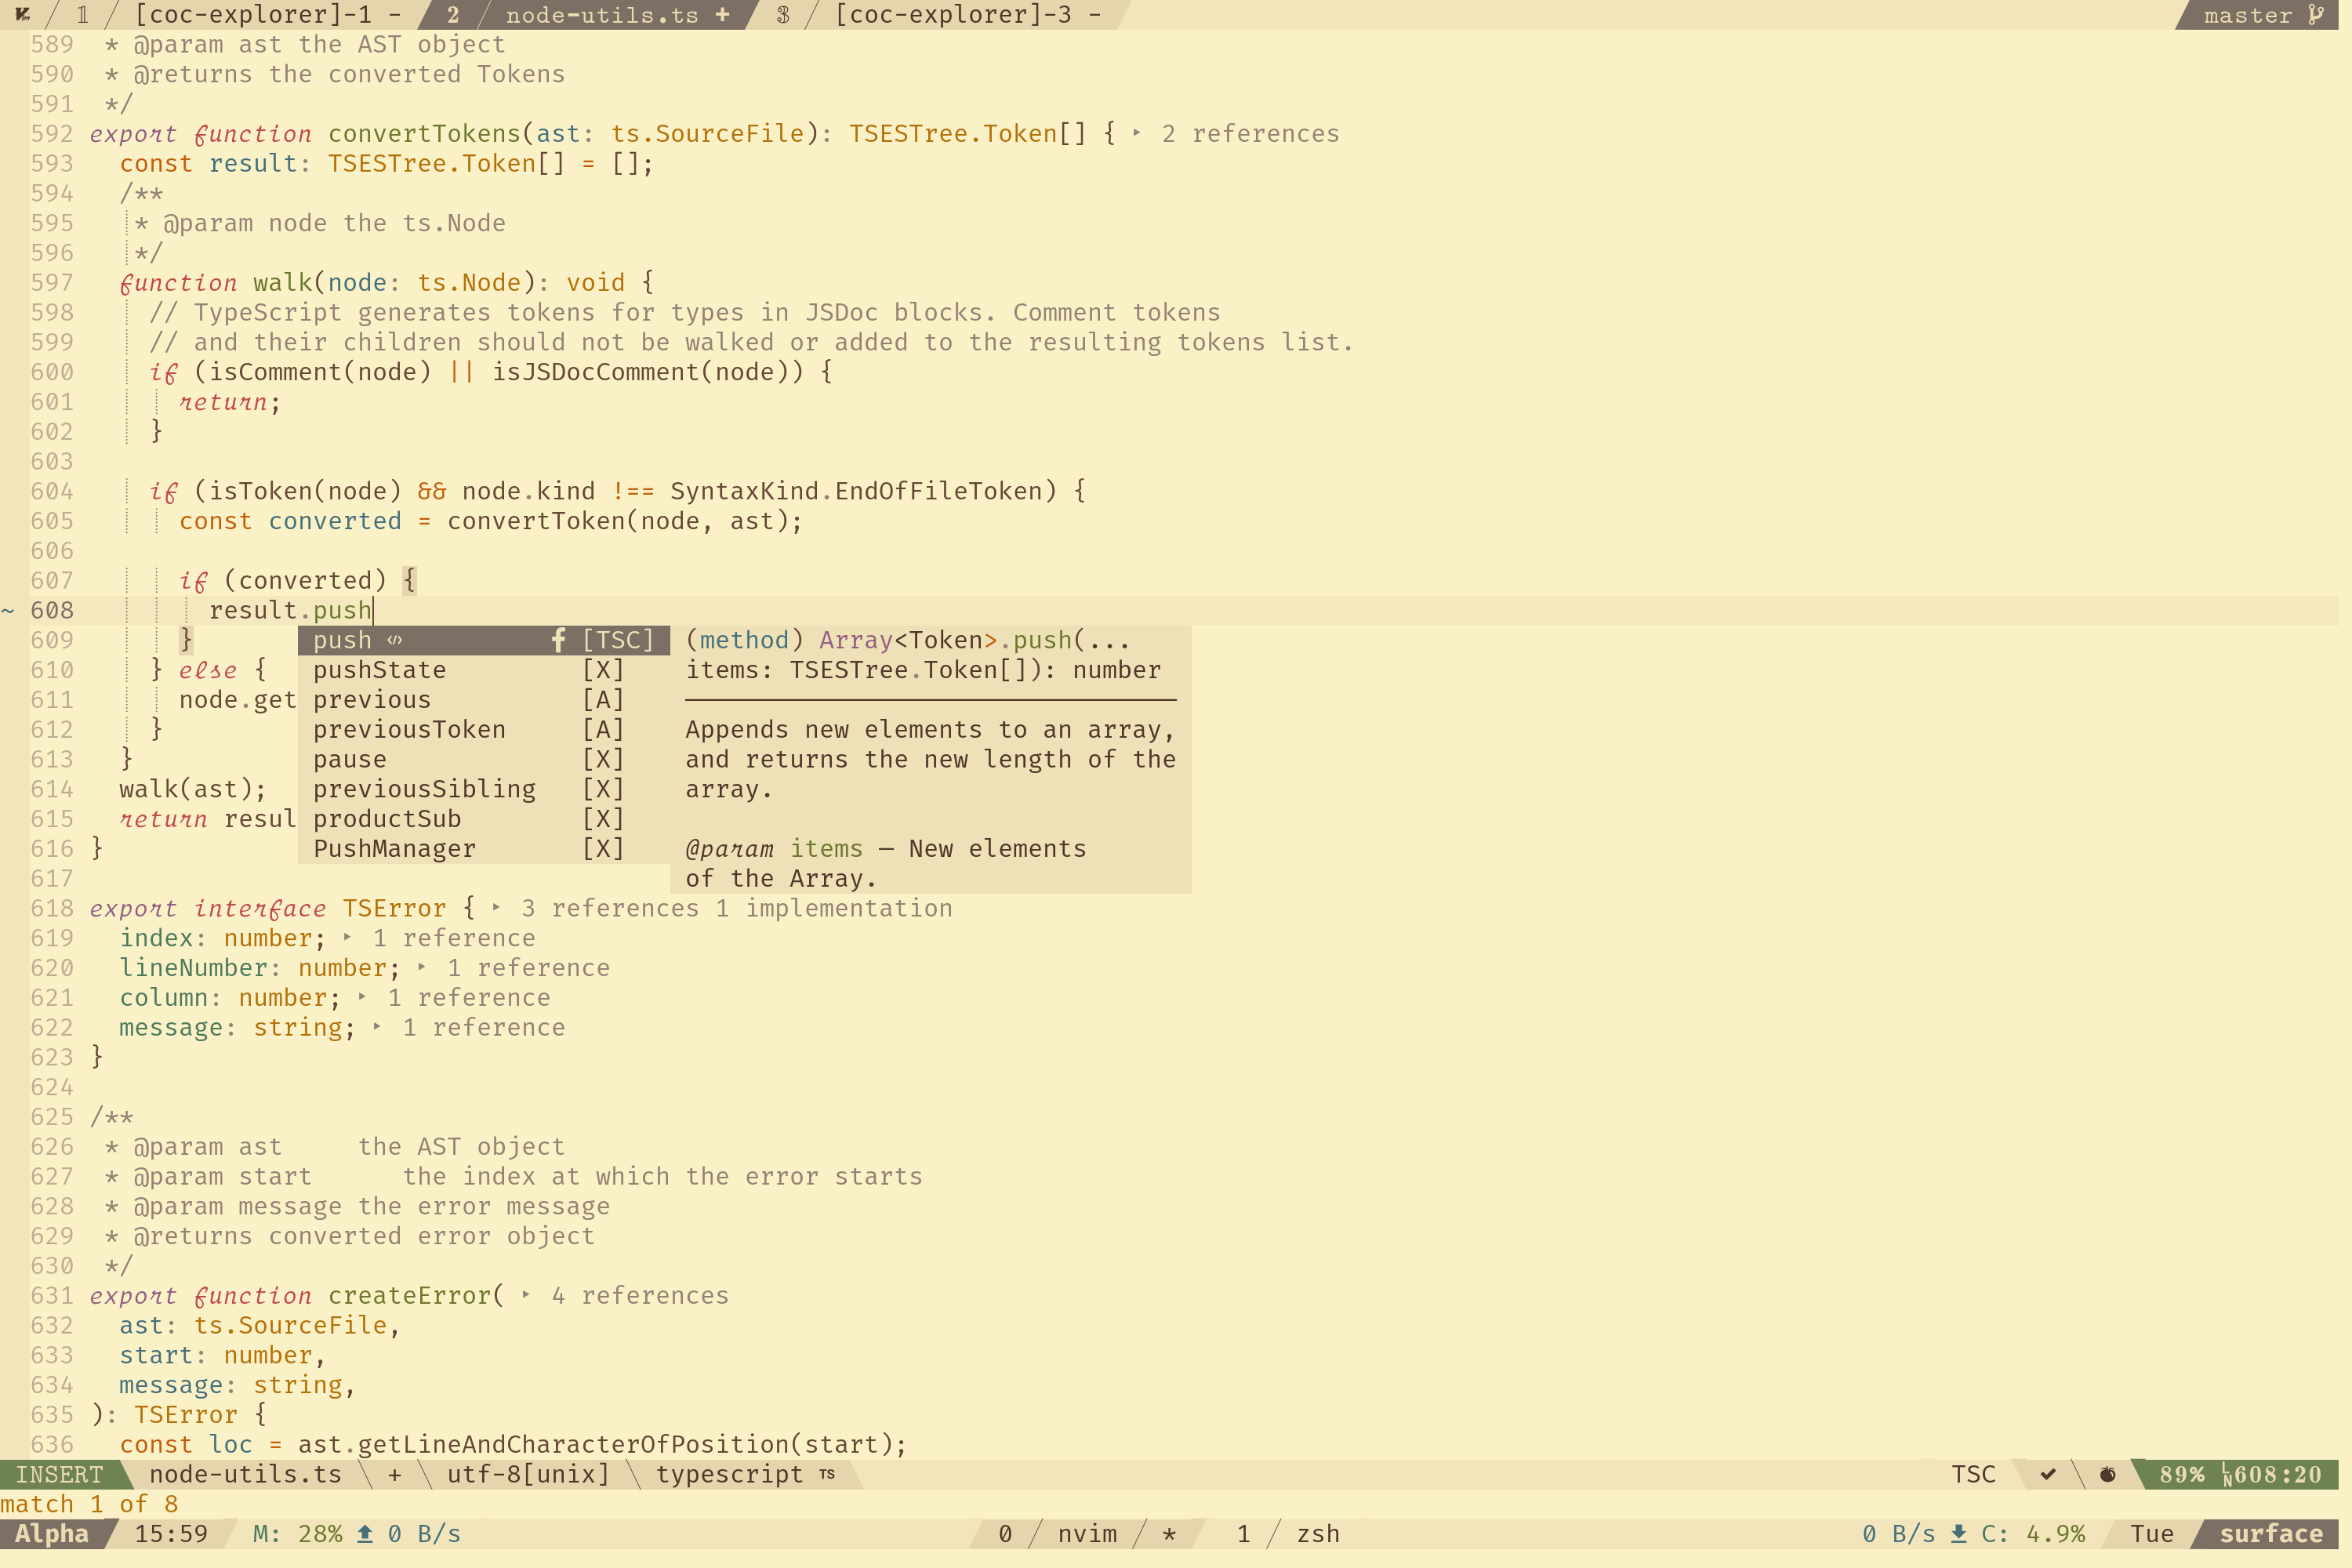This screenshot has width=2352, height=1568.
Task: Expand the '2 references' code lens arrow
Action: (x=1136, y=133)
